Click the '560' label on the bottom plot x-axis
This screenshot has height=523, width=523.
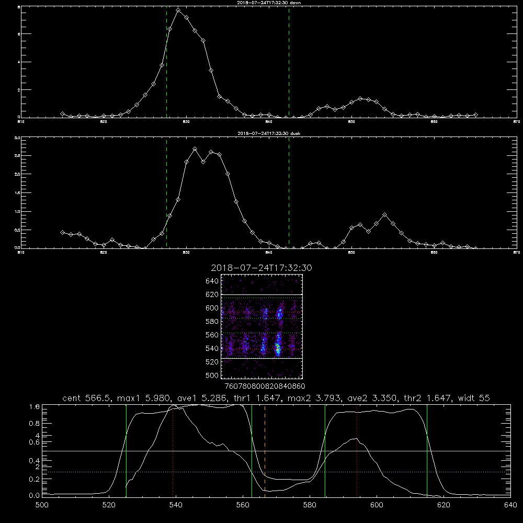pos(243,505)
